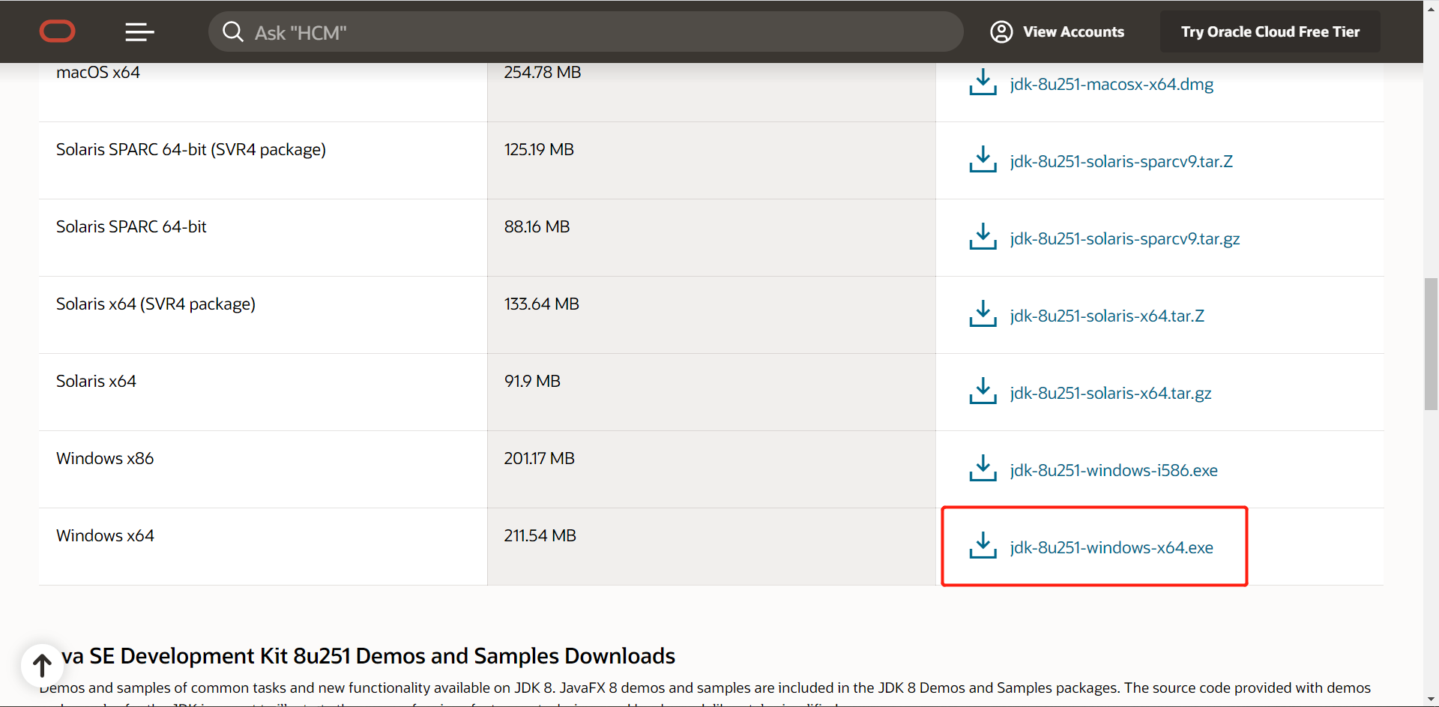1439x707 pixels.
Task: Download jdk-8u251-windows-x64.exe file
Action: point(1111,547)
